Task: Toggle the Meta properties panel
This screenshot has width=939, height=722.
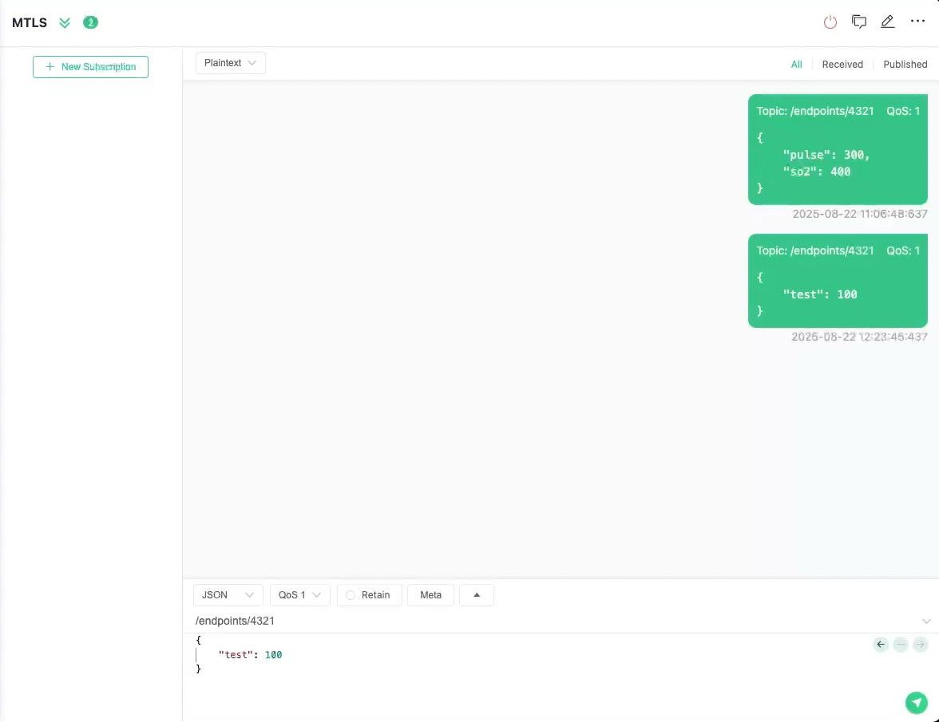Action: [x=430, y=594]
